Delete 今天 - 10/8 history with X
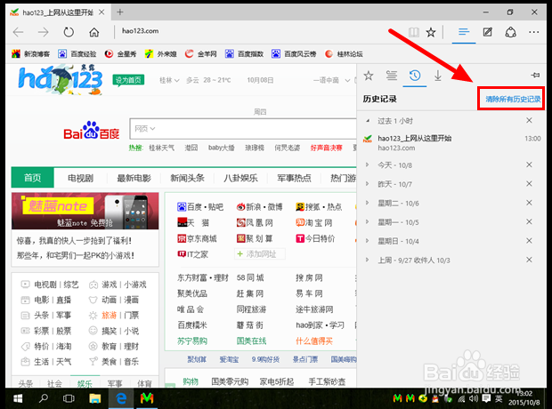Image resolution: width=552 pixels, height=409 pixels. click(x=529, y=164)
